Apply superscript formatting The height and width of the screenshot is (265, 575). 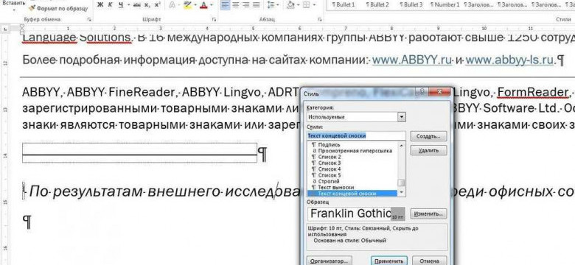coord(157,4)
